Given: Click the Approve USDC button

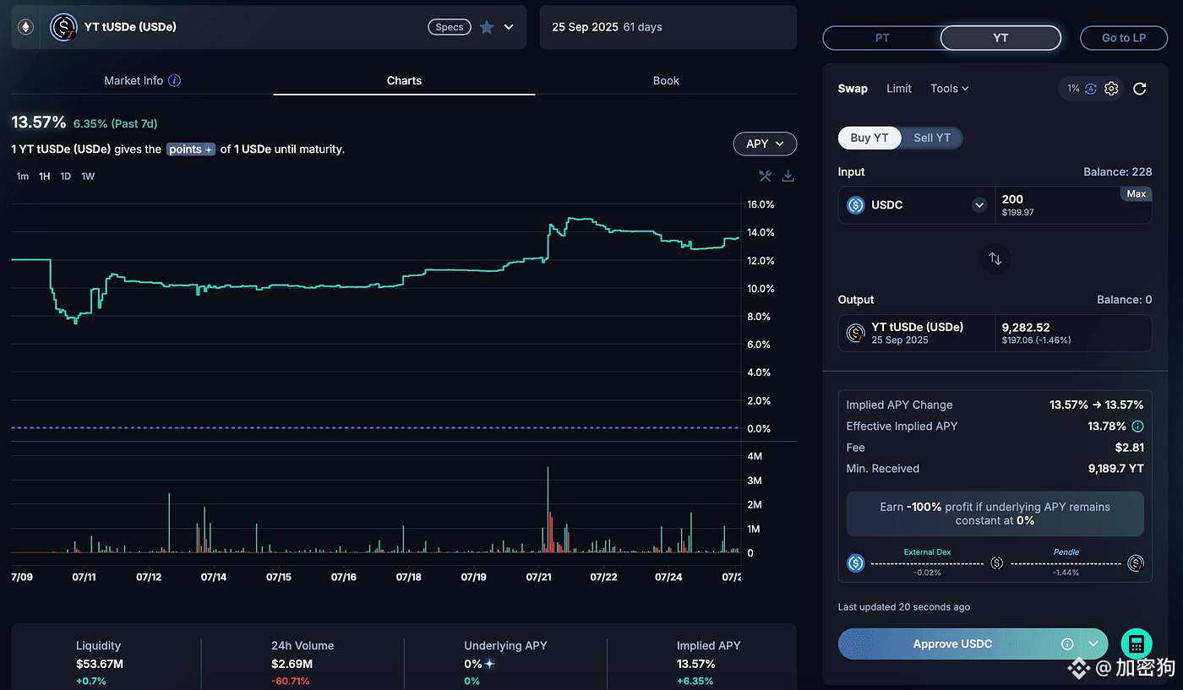Looking at the screenshot, I should coord(952,644).
